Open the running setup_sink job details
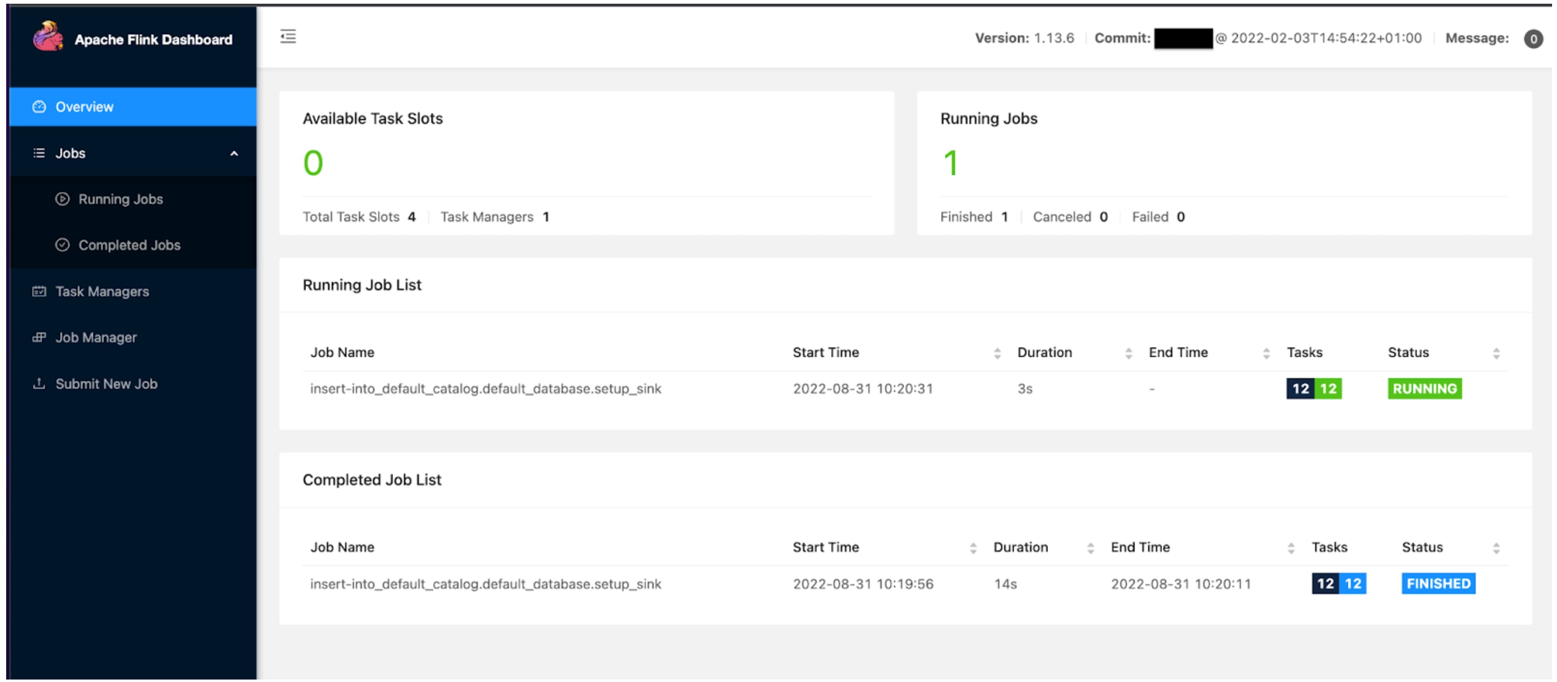Screen dimensions: 1557x682 point(486,388)
